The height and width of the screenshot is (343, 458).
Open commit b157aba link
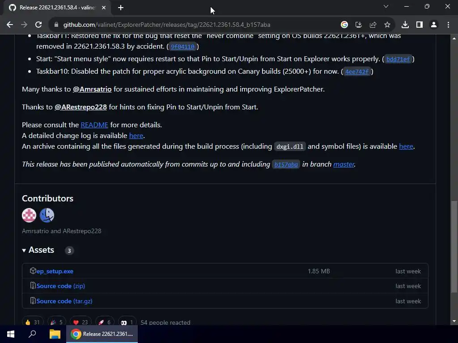click(286, 164)
